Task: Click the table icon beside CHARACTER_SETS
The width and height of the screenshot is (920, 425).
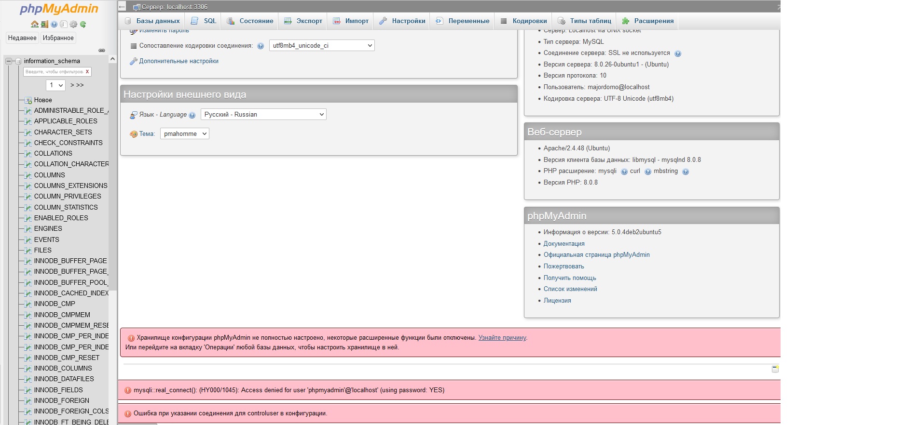Action: [28, 132]
